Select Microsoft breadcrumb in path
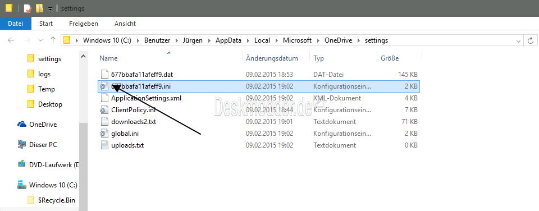539x211 pixels. pyautogui.click(x=298, y=40)
